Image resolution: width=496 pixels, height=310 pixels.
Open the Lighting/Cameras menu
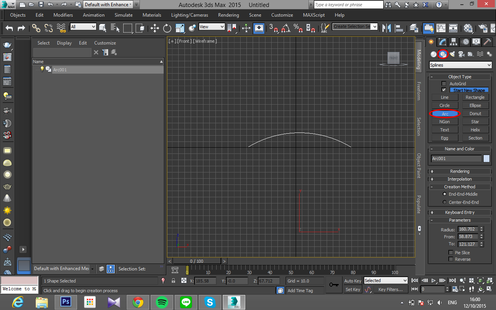(x=189, y=15)
